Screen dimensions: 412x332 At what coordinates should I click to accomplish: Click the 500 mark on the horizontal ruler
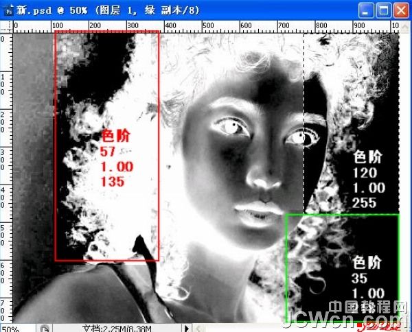click(208, 25)
